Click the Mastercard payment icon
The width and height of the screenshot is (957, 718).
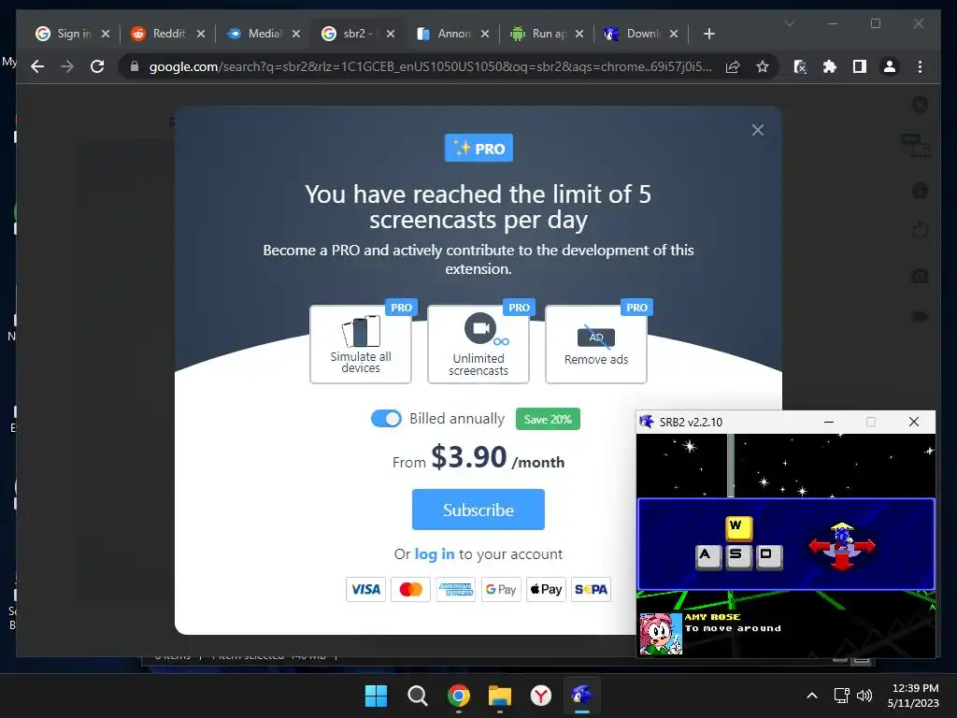point(411,589)
